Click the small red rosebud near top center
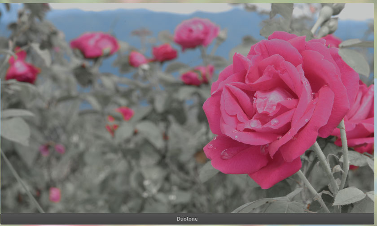 point(164,53)
